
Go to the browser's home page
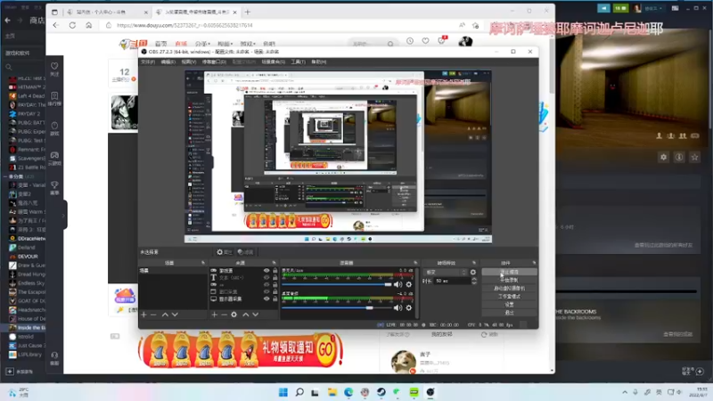(88, 26)
